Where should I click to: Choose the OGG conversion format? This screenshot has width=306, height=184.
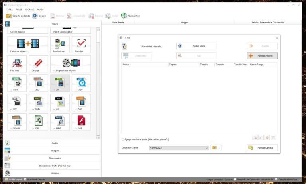(81, 102)
